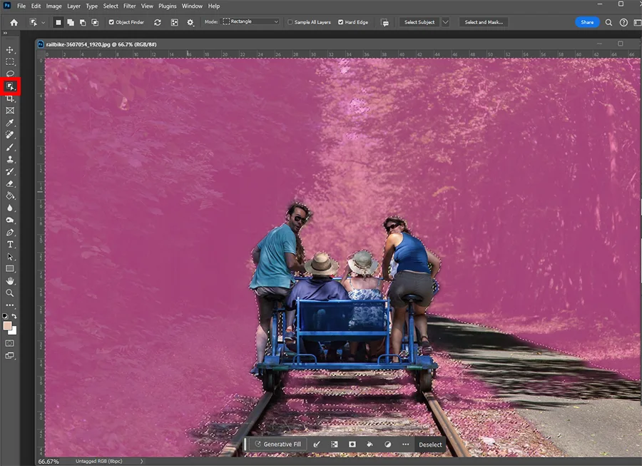Choose Intersect with Selection mode

(x=95, y=23)
